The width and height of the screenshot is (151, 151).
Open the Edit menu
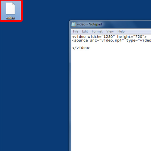pyautogui.click(x=85, y=31)
